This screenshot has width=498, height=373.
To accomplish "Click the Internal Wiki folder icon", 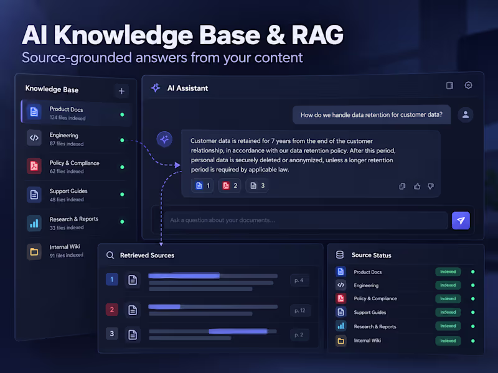I will coord(34,252).
